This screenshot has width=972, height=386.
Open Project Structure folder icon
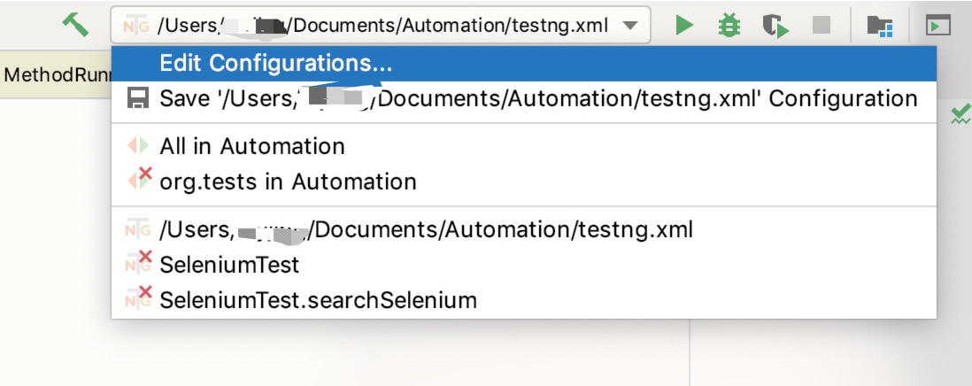[879, 26]
